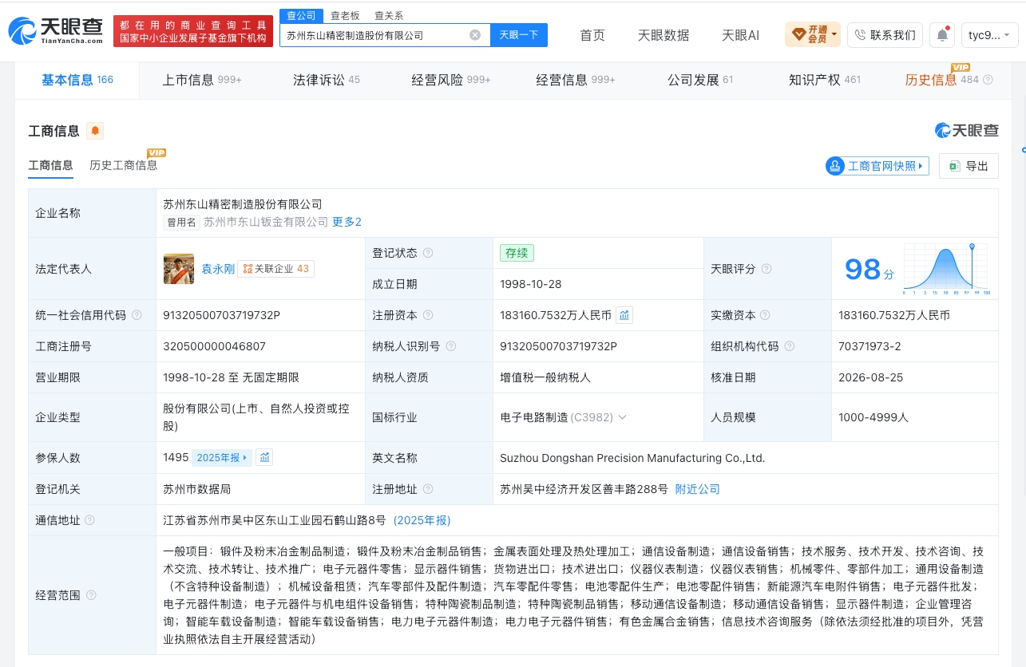1026x667 pixels.
Task: Click the help icon beside 注册资本 label
Action: pos(428,315)
